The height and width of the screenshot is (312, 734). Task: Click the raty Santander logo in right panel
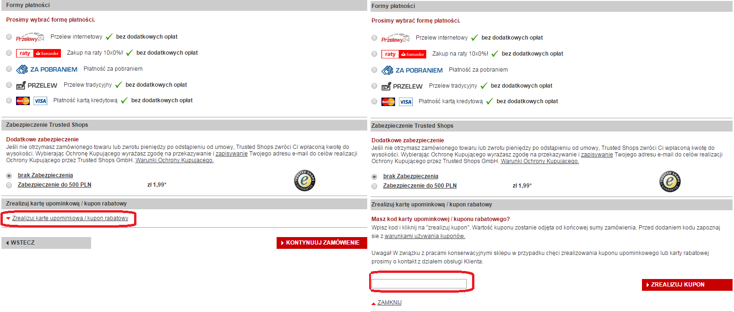(x=404, y=54)
